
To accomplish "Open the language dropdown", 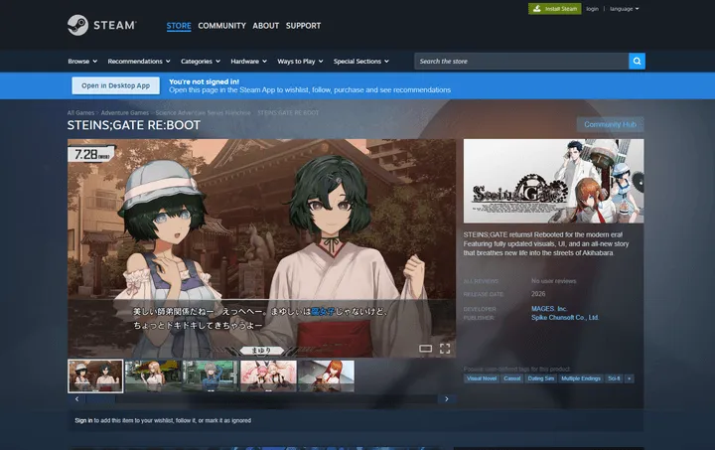I will [625, 9].
